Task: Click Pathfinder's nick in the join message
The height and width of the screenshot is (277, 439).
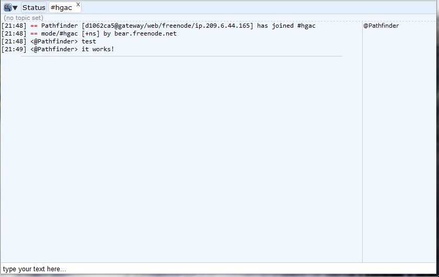Action: [x=59, y=26]
